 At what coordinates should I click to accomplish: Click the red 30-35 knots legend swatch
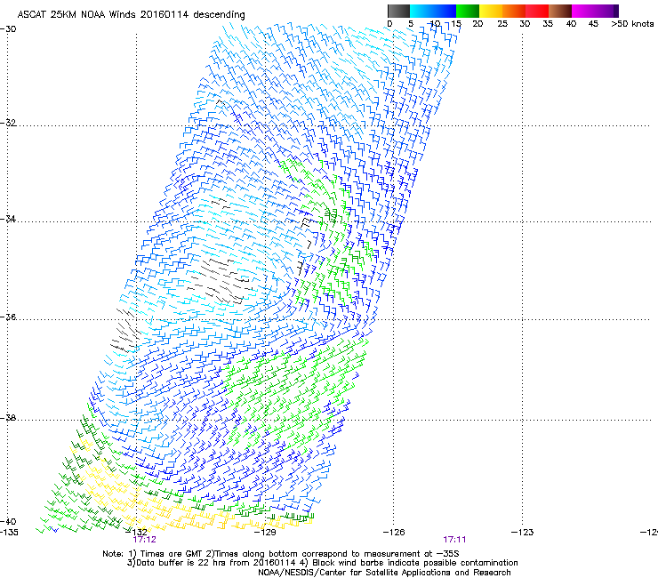click(x=537, y=11)
